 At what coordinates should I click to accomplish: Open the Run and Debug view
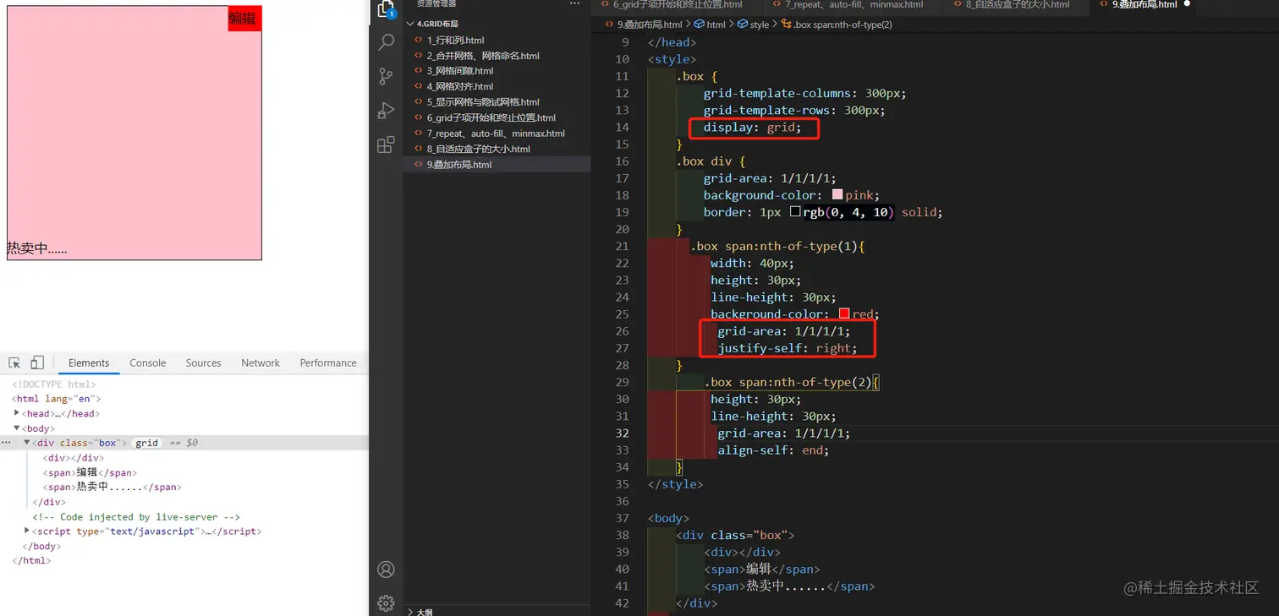pyautogui.click(x=386, y=111)
